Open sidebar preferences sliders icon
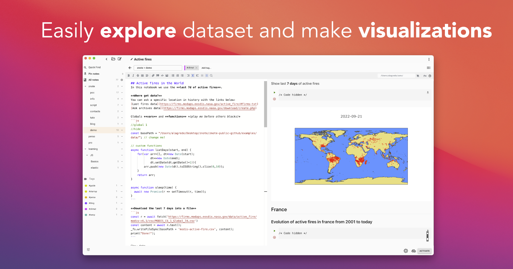Screen dimensions: 513x269 pos(88,250)
